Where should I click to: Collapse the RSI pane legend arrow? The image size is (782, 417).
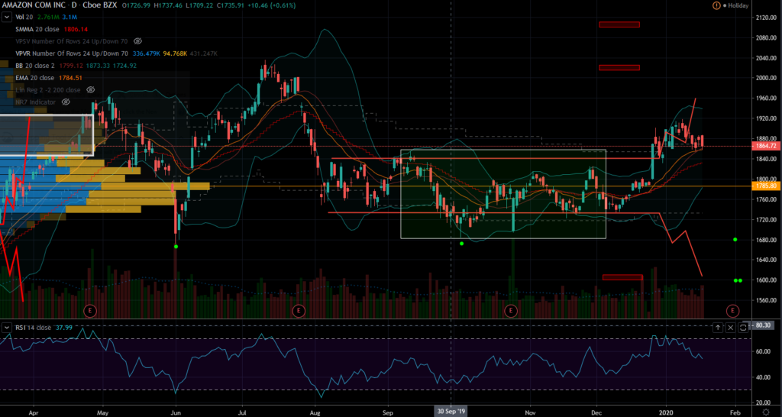(6, 327)
